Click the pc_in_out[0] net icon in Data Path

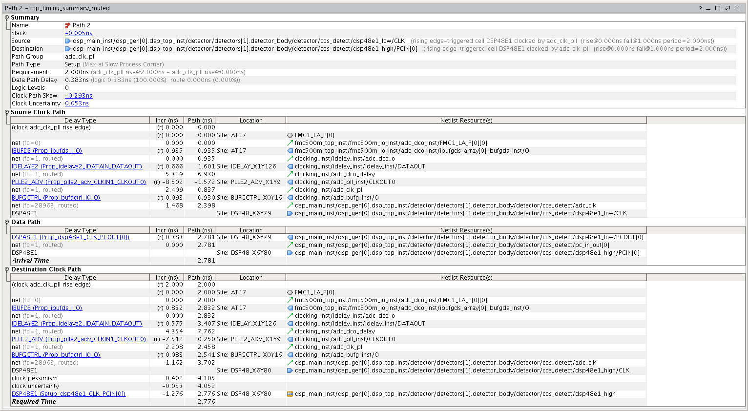290,245
